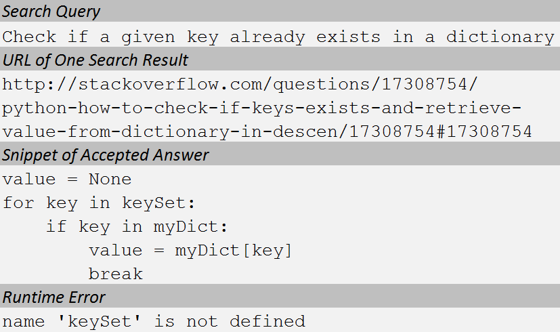Image resolution: width=560 pixels, height=332 pixels.
Task: Click the 'keySet is not defined' error message
Action: (x=154, y=321)
